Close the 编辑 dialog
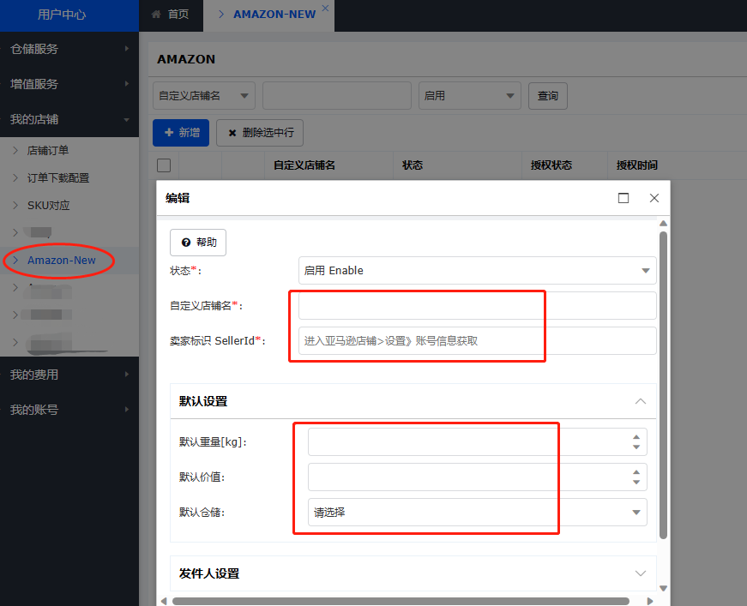The height and width of the screenshot is (606, 747). pos(654,198)
